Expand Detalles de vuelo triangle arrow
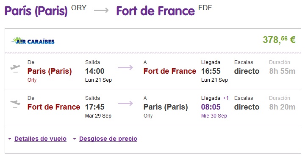Viewport: 308px width, 158px height. [10, 139]
